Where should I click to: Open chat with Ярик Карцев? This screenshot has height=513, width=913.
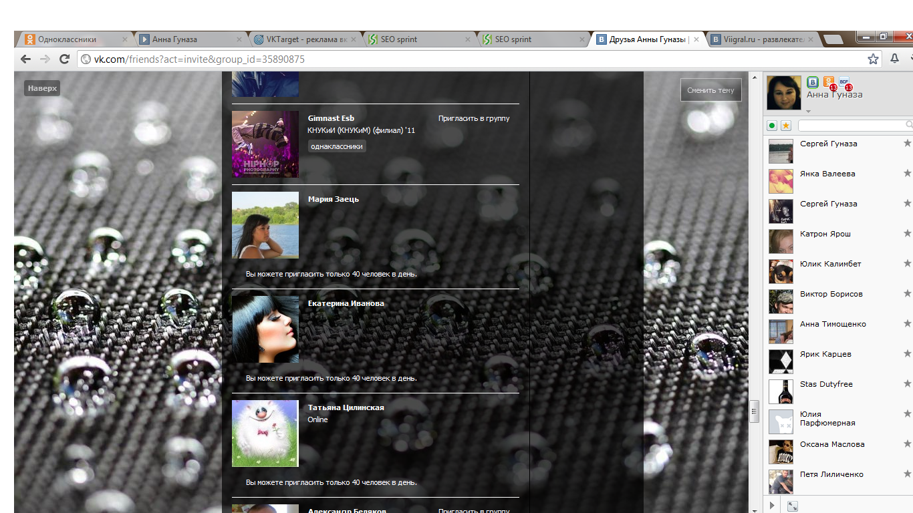825,354
